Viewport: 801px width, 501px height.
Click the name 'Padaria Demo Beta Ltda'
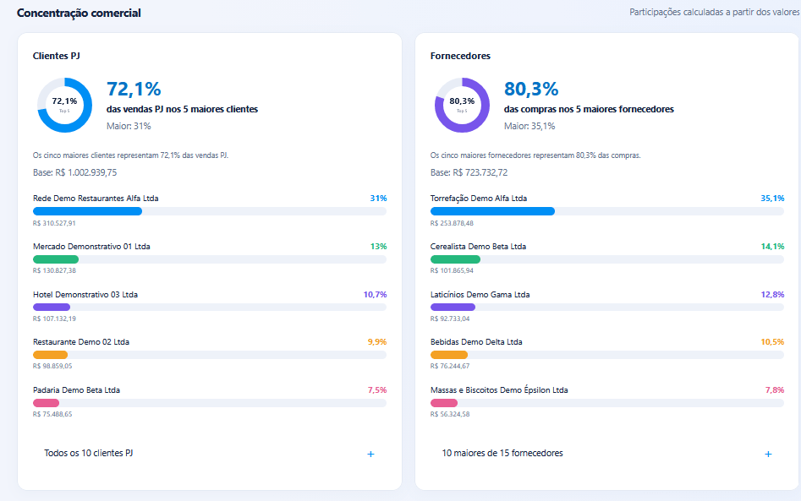[x=77, y=389]
